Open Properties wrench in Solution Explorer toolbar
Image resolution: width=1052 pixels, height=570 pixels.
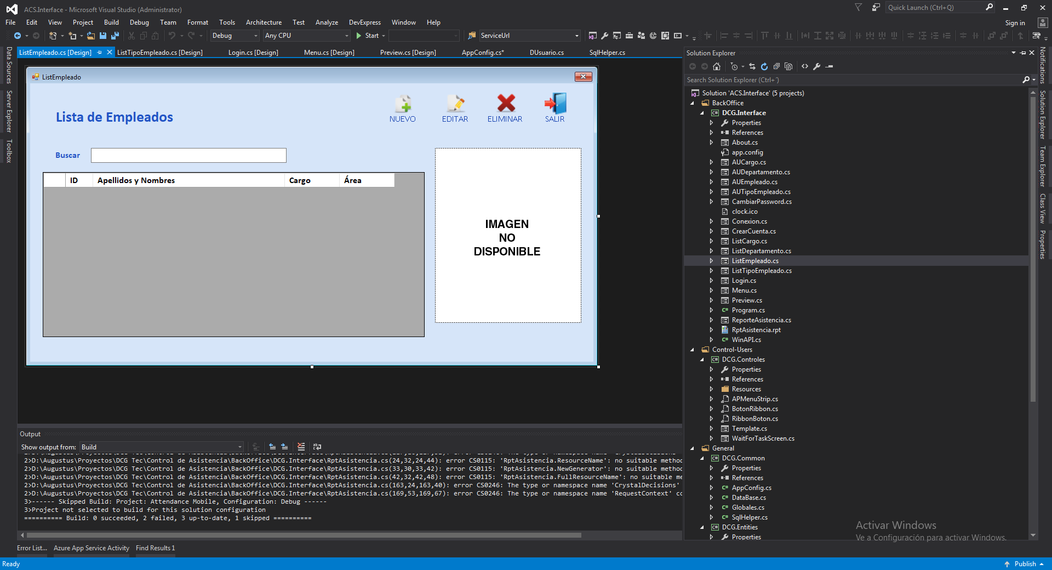click(x=816, y=66)
